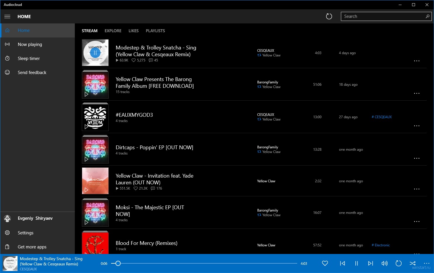Click the Send feedback smiley icon

tap(7, 72)
